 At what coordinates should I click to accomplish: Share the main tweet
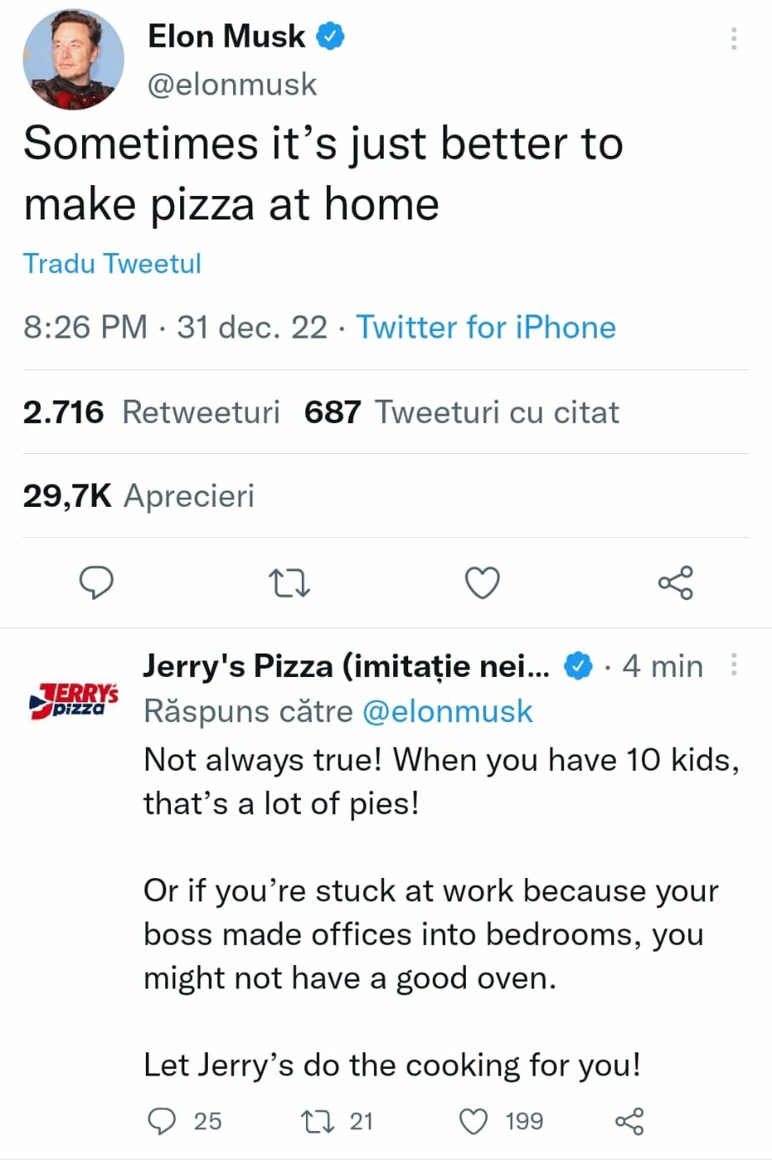(676, 583)
